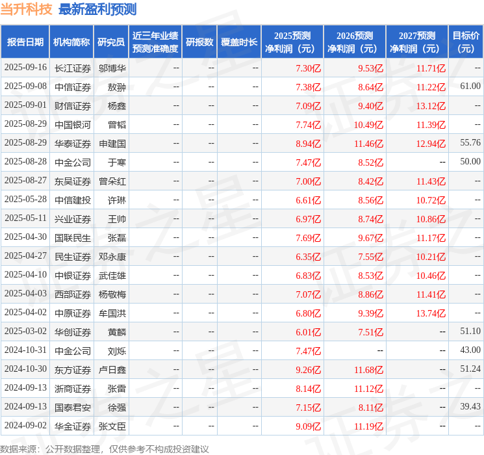Click the 2027预测净利润 column header

[417, 42]
